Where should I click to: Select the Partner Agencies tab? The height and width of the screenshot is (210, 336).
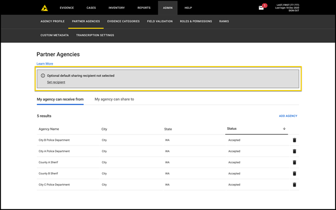click(86, 21)
